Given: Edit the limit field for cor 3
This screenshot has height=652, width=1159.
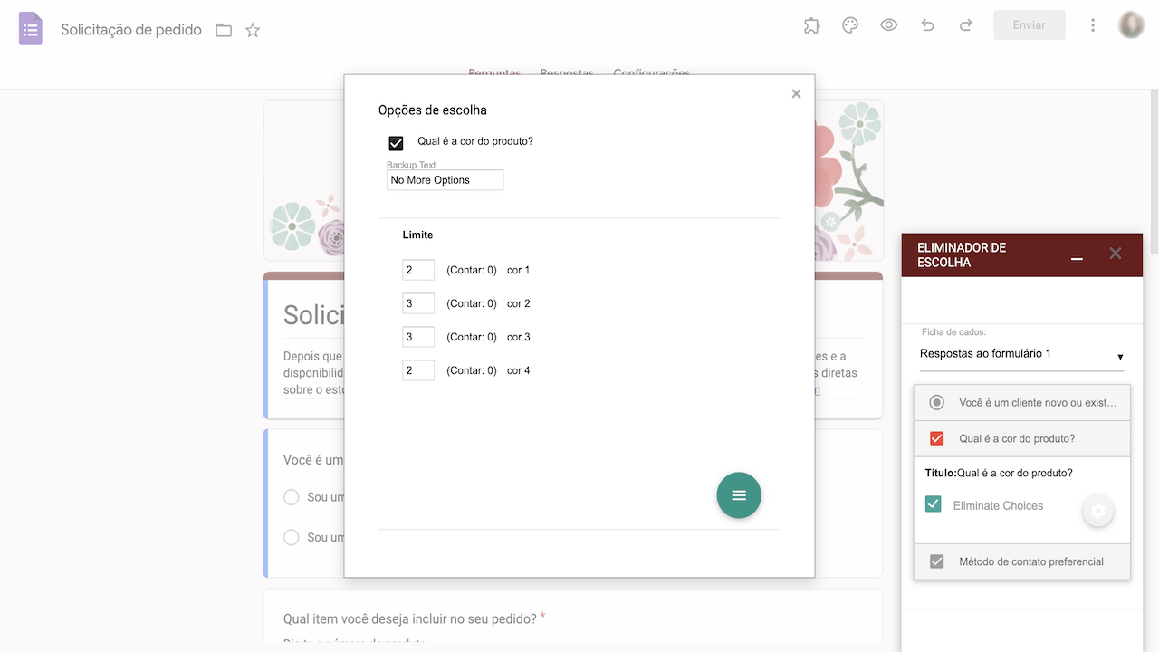Looking at the screenshot, I should pos(418,337).
